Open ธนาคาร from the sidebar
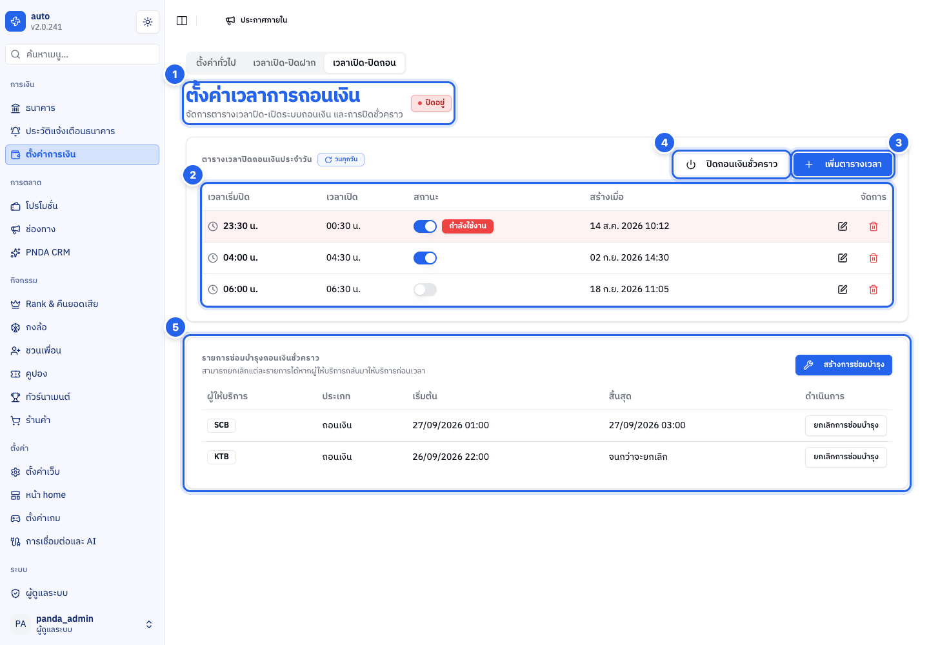The image size is (929, 645). point(82,108)
